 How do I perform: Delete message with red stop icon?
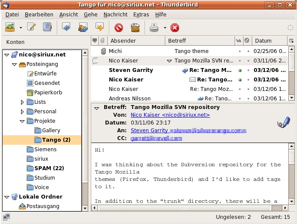point(119,28)
